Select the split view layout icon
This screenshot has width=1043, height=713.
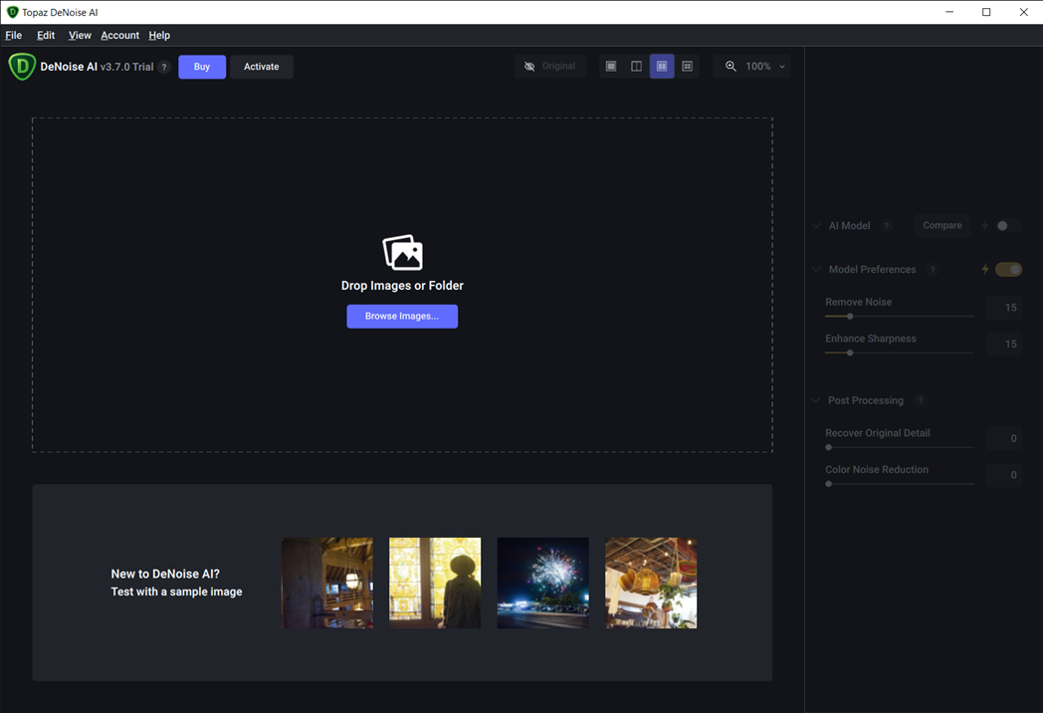[636, 67]
